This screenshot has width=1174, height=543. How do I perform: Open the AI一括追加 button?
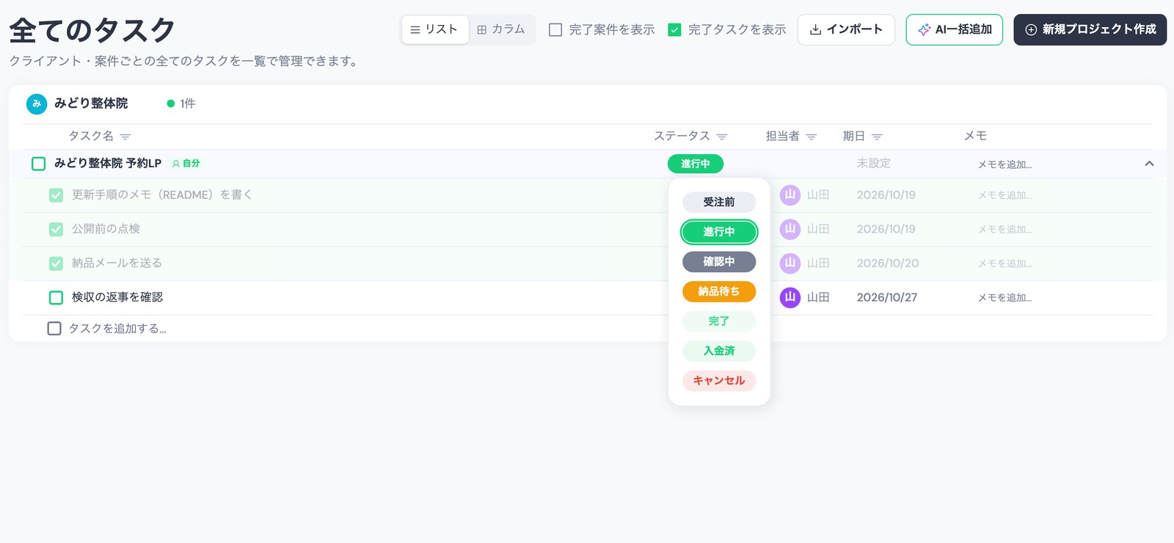pyautogui.click(x=955, y=29)
